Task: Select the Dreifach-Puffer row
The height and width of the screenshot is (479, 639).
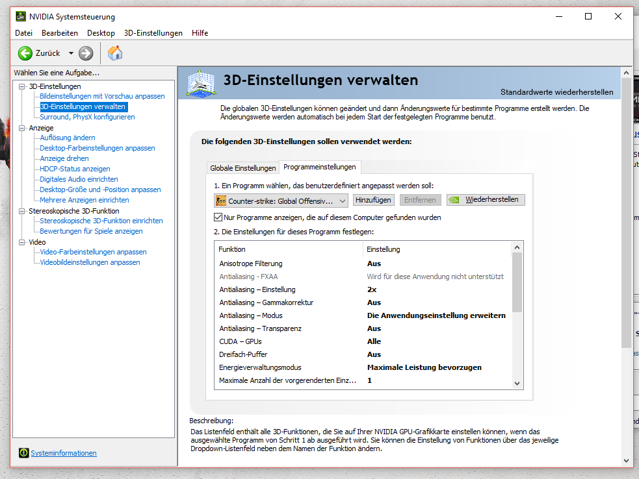Action: pos(363,354)
